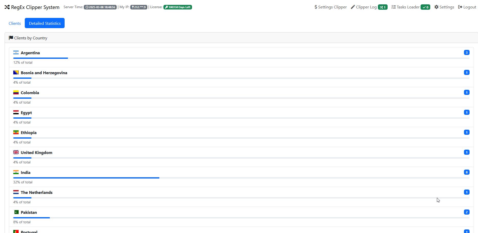
Task: Click India's client count badge
Action: tap(467, 172)
